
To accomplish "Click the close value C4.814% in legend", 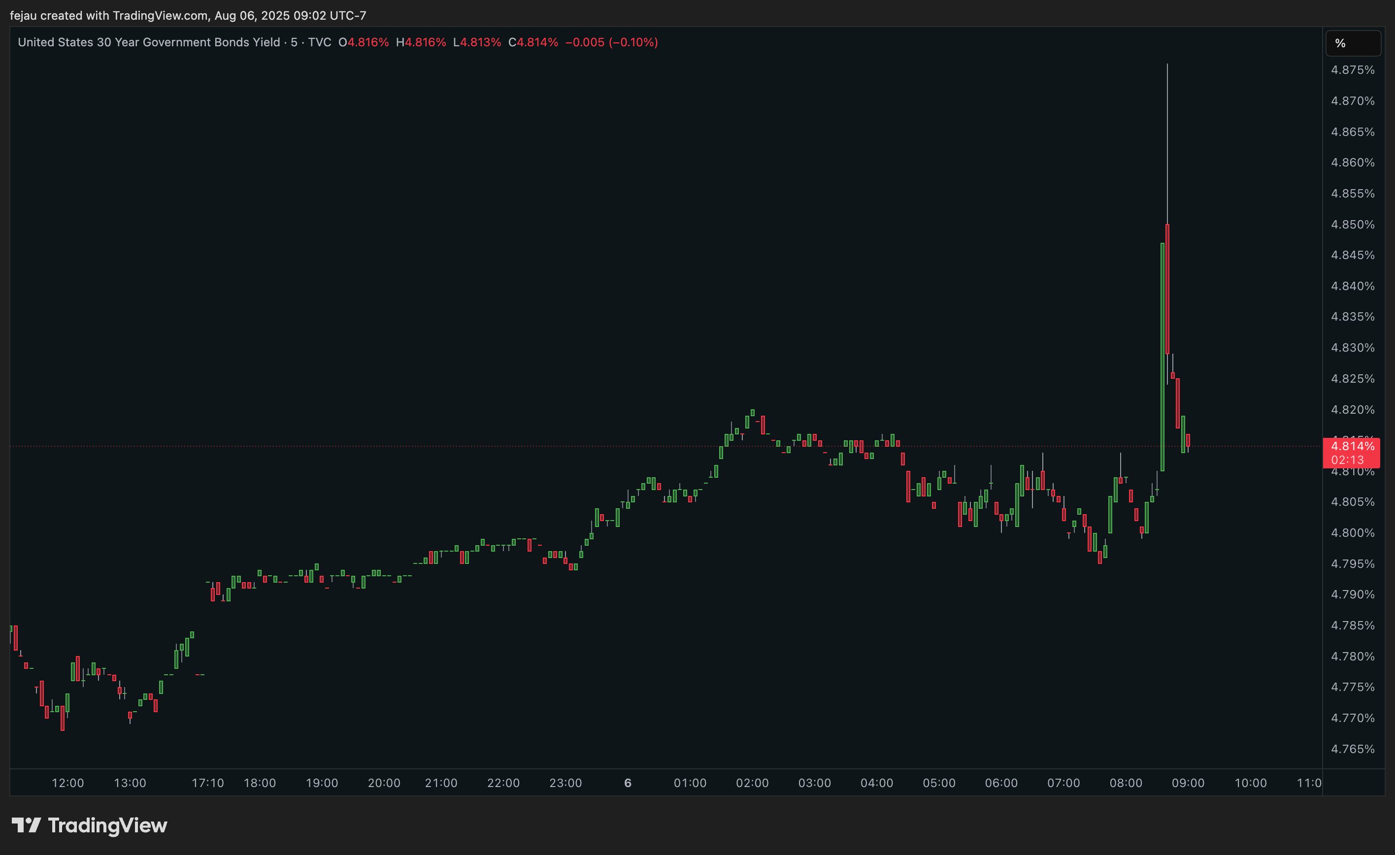I will coord(533,42).
